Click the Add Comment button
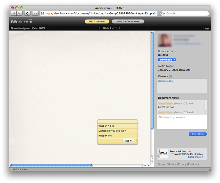Image resolution: width=220 pixels, height=183 pixels. [97, 21]
